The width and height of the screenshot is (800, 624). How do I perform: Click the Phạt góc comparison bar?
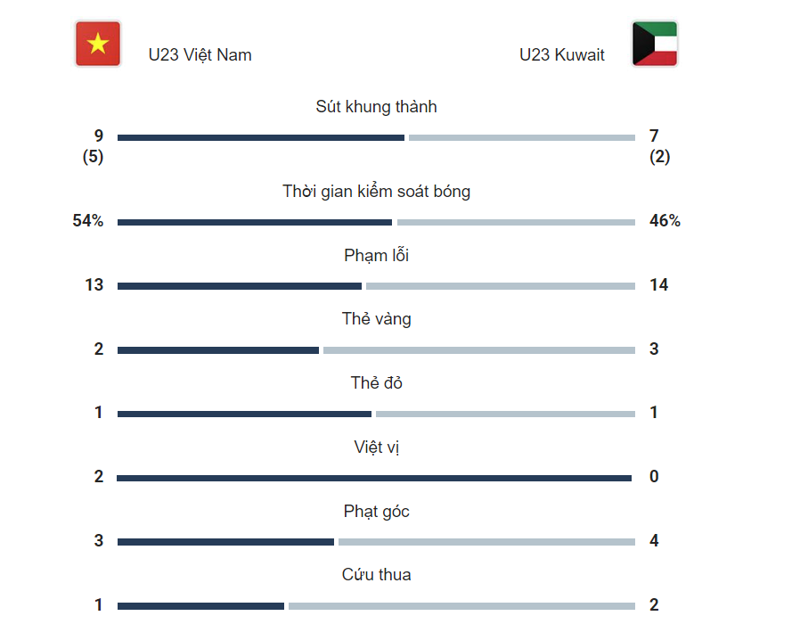[x=376, y=542]
